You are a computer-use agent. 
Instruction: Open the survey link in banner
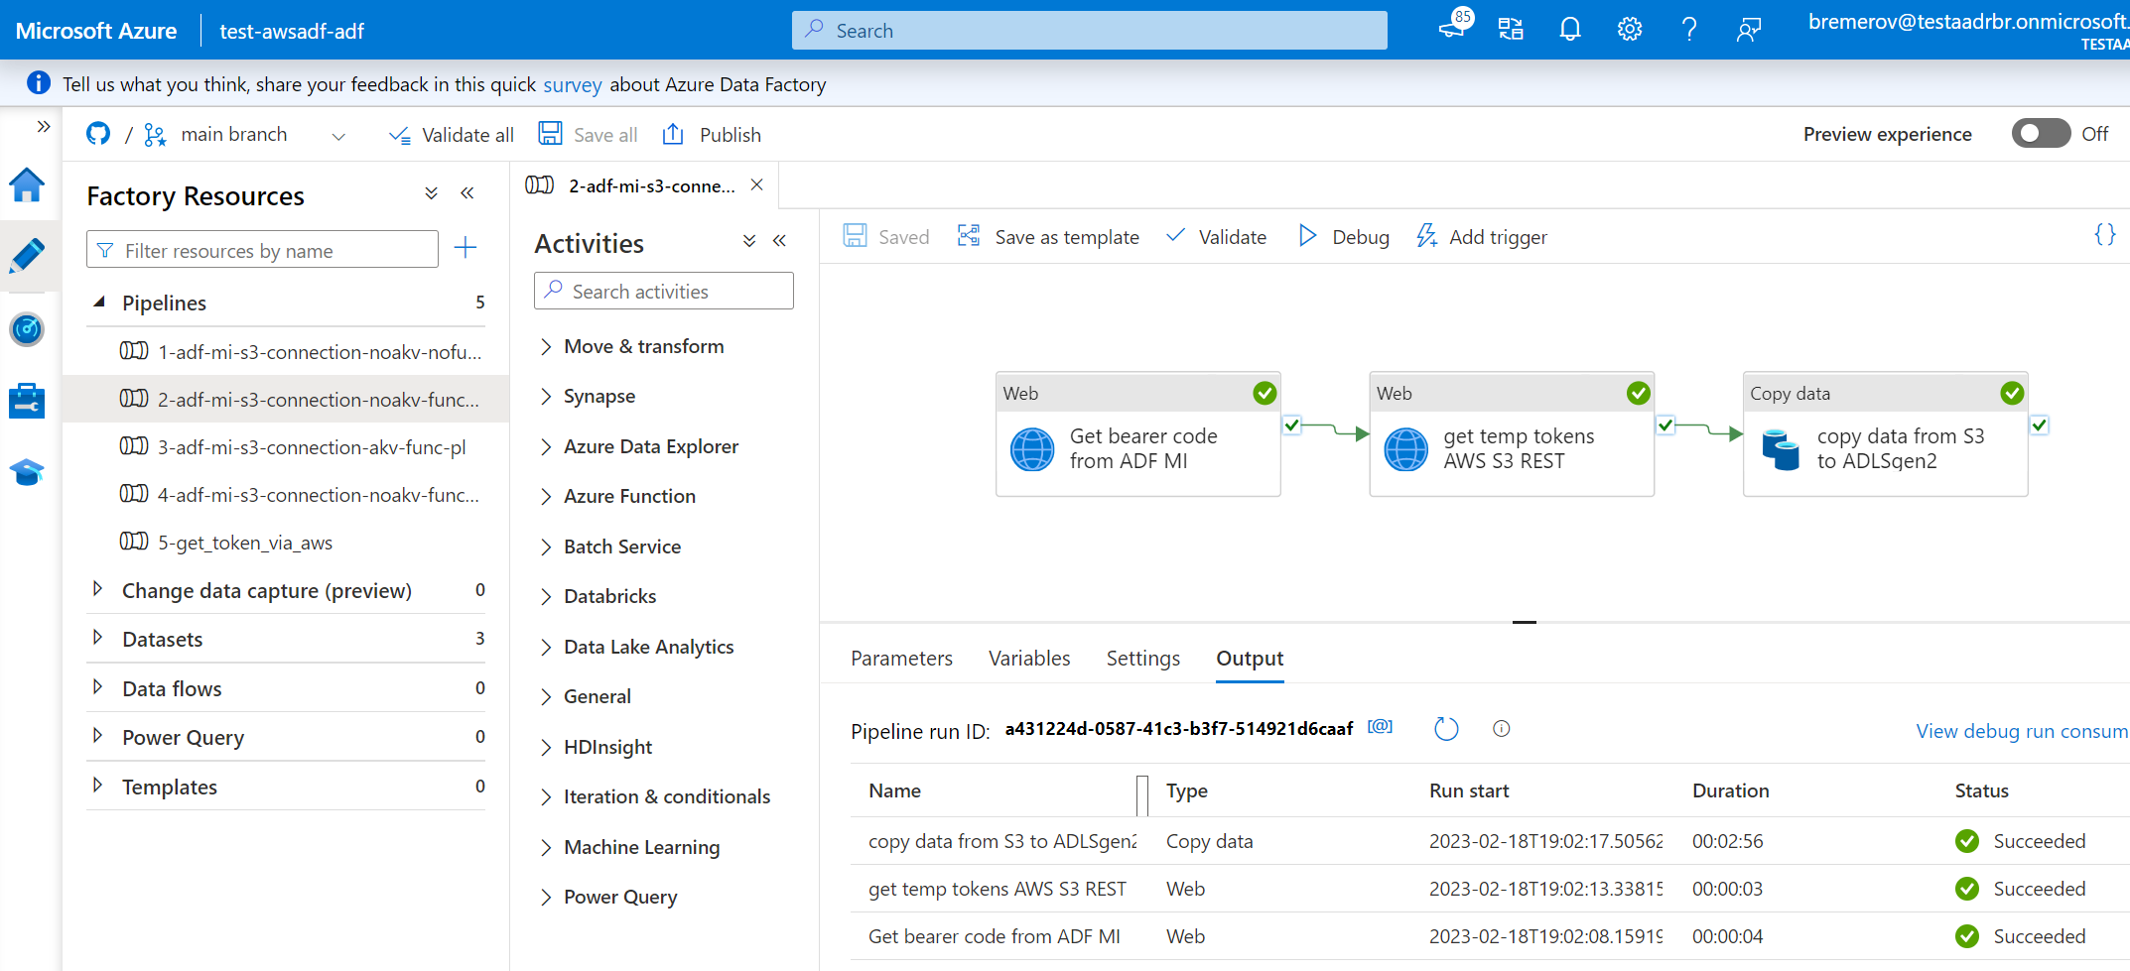572,85
